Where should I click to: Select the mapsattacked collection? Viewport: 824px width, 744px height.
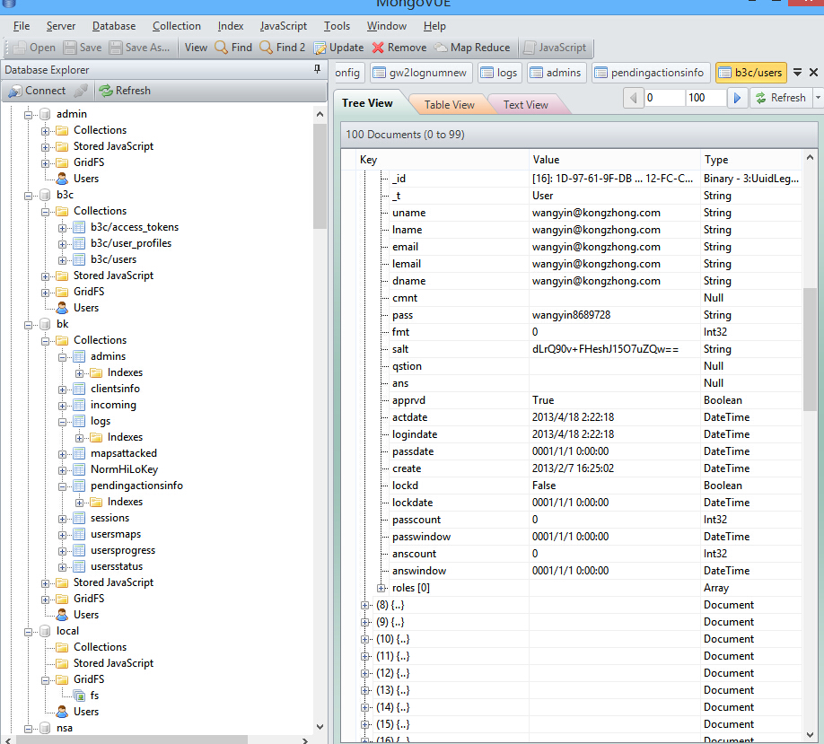(x=124, y=453)
